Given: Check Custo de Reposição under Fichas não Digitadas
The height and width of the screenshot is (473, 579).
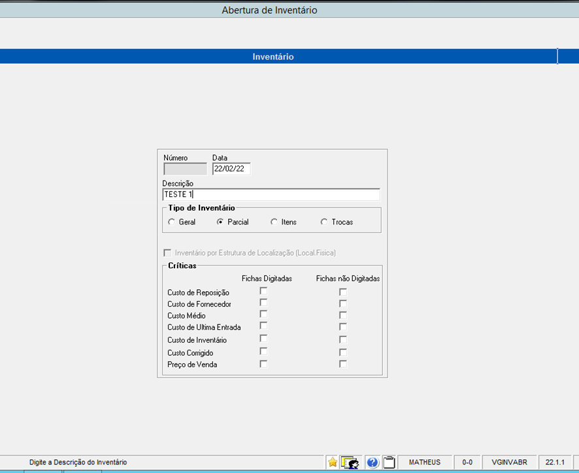Looking at the screenshot, I should (x=343, y=292).
